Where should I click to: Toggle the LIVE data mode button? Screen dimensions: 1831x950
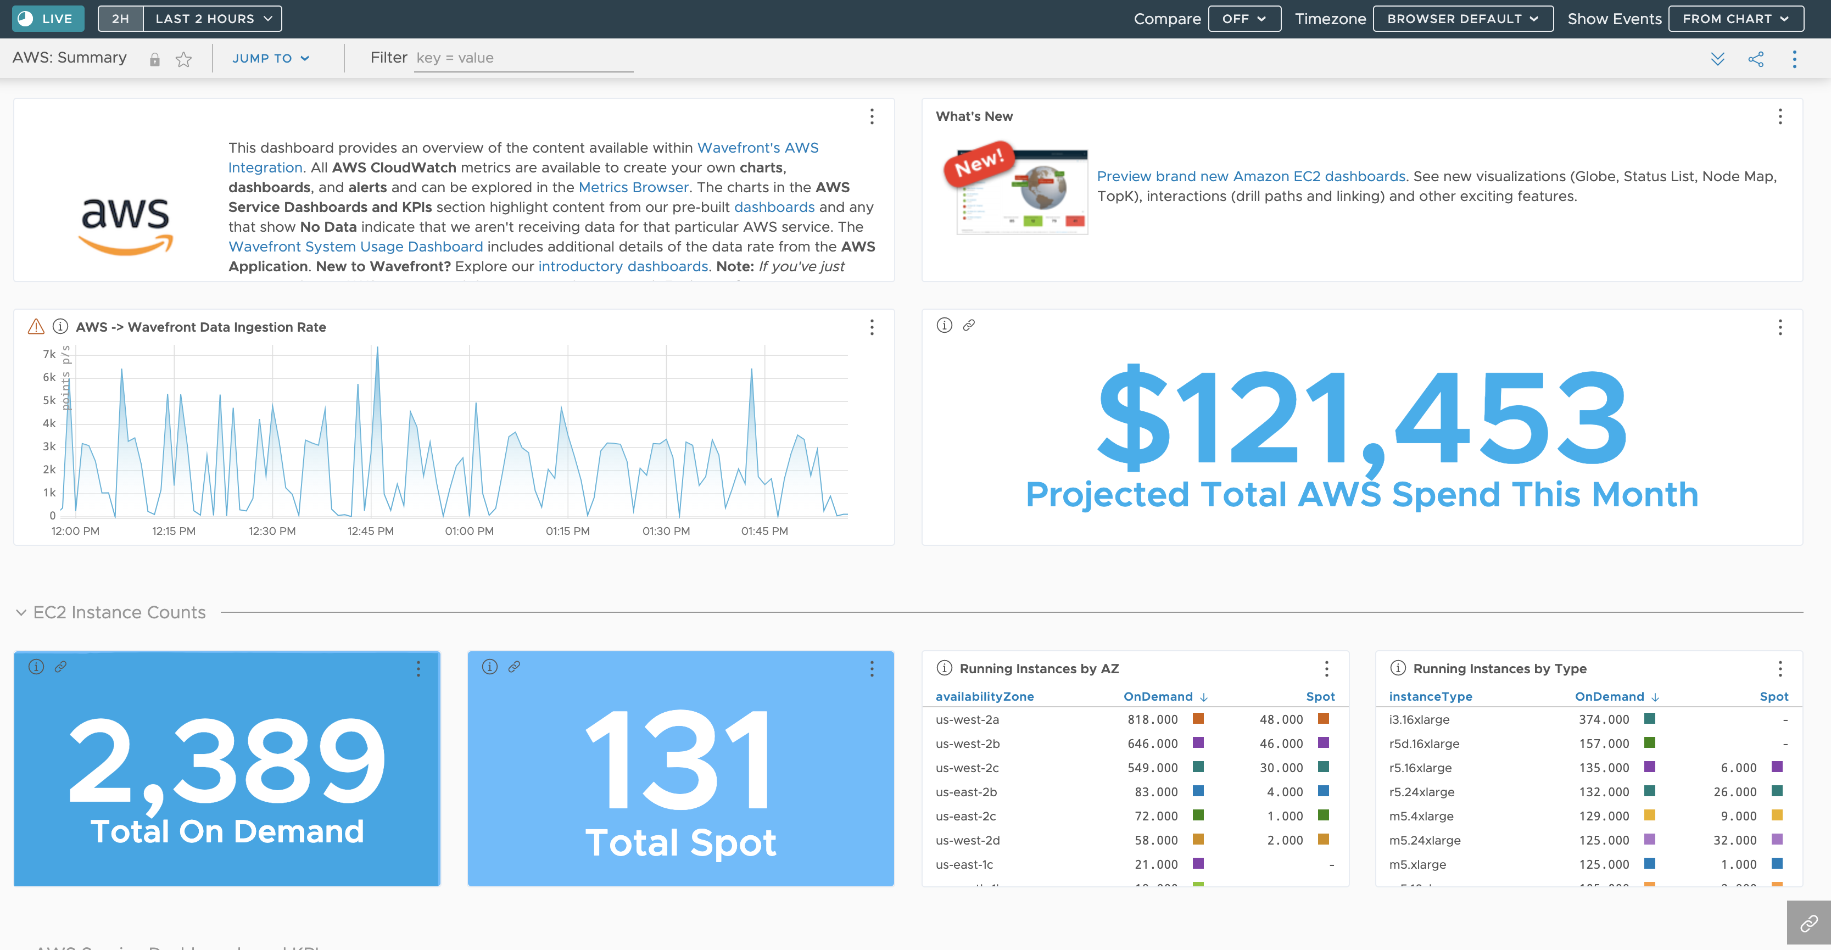coord(48,19)
